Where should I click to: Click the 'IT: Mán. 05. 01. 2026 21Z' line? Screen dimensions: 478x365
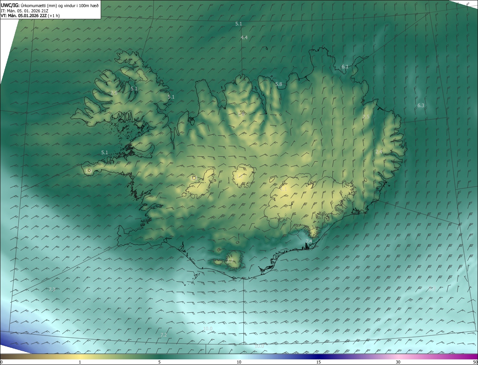pyautogui.click(x=25, y=10)
